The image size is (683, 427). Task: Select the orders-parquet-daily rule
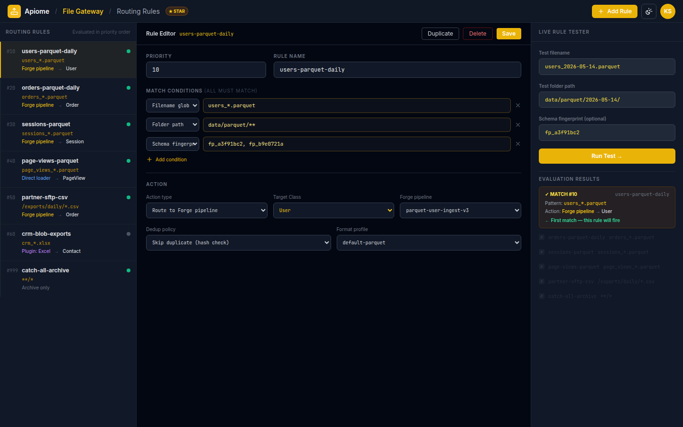(x=68, y=96)
